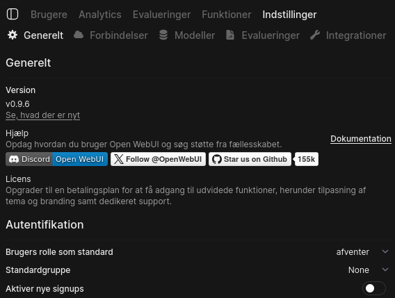Click the Integrationer wrench icon

(315, 35)
